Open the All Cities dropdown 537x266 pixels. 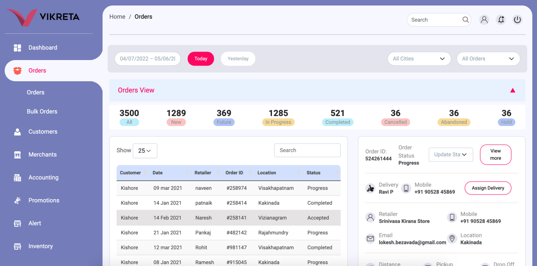(x=419, y=59)
